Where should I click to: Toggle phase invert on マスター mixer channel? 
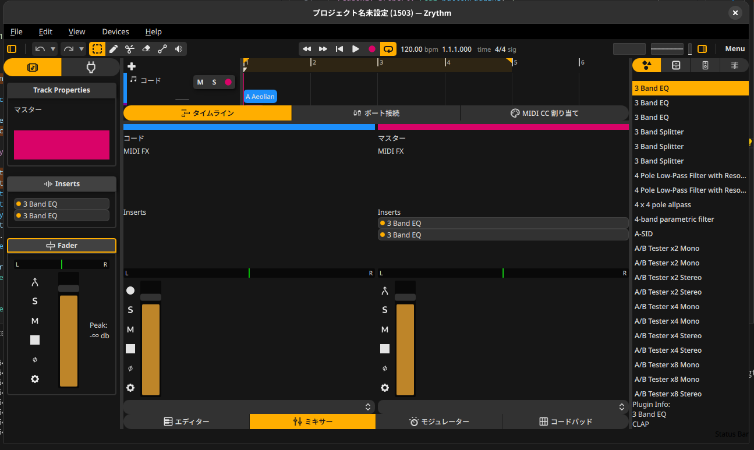pos(385,368)
